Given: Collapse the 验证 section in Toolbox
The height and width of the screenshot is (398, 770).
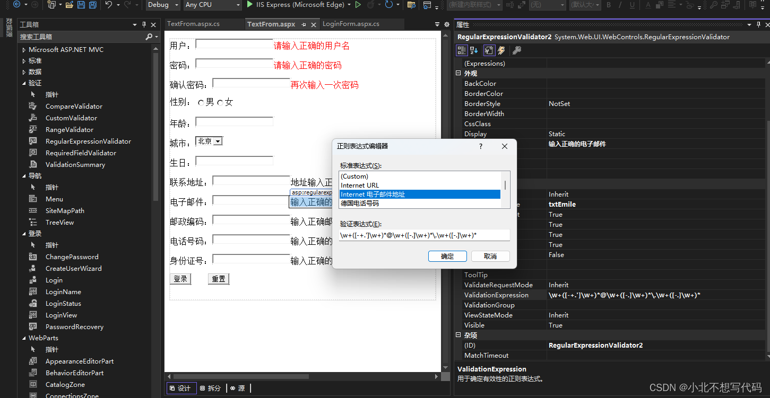Looking at the screenshot, I should click(x=24, y=83).
